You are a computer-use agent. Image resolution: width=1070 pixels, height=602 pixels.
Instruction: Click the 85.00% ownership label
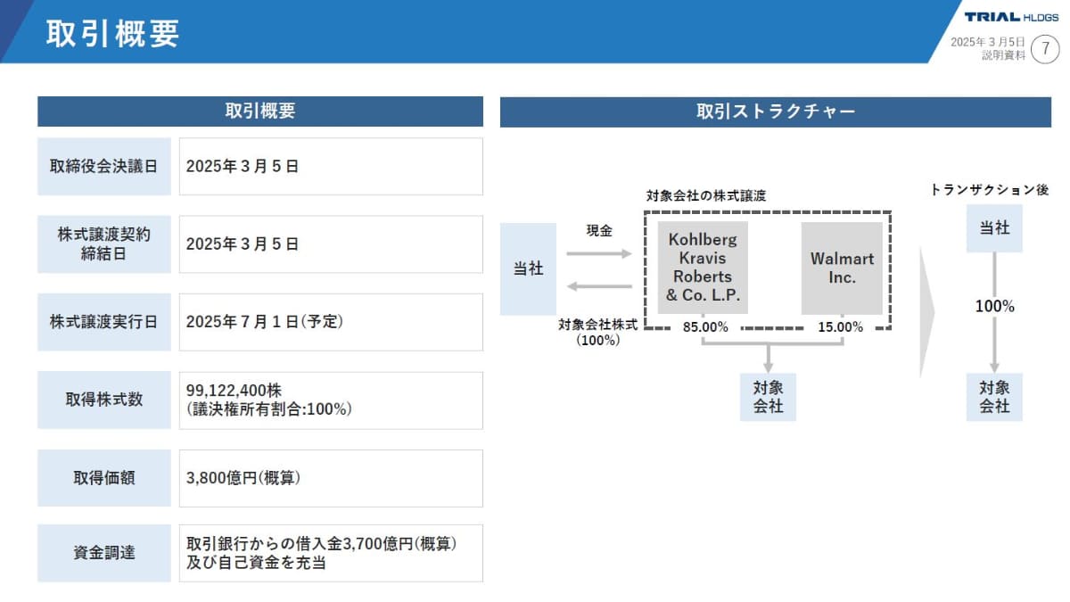coord(706,326)
